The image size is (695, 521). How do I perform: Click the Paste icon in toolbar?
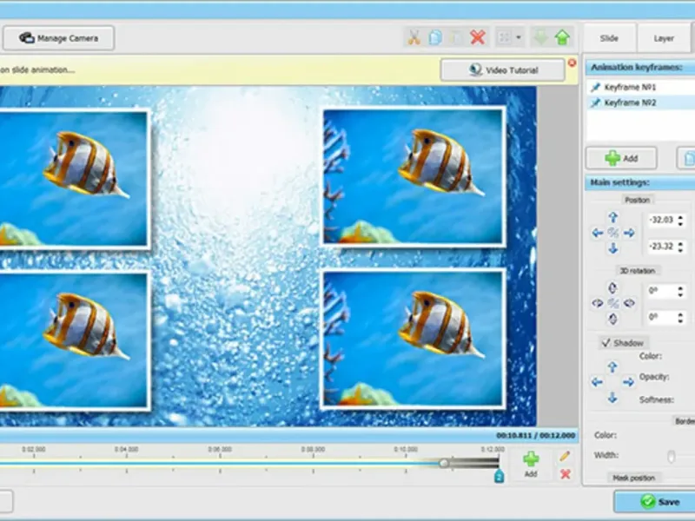456,37
